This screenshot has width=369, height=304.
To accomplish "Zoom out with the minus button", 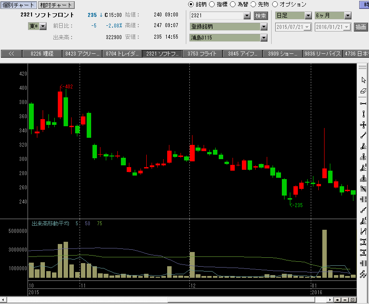I will point(345,300).
